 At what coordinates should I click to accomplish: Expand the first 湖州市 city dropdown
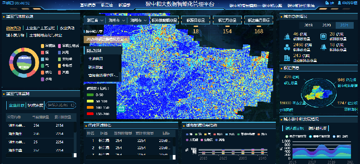117,20
